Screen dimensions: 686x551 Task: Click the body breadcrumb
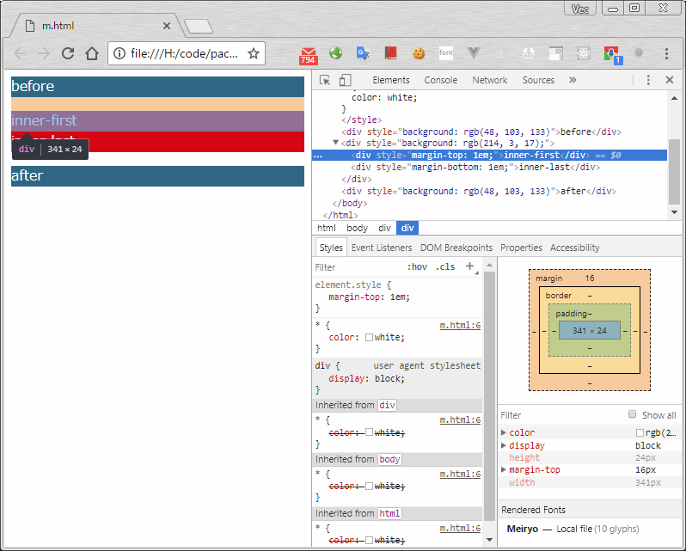357,228
